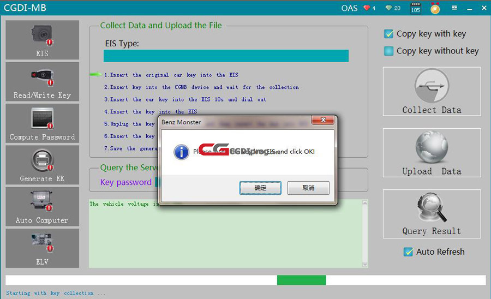Open Compute Password module

(x=42, y=123)
